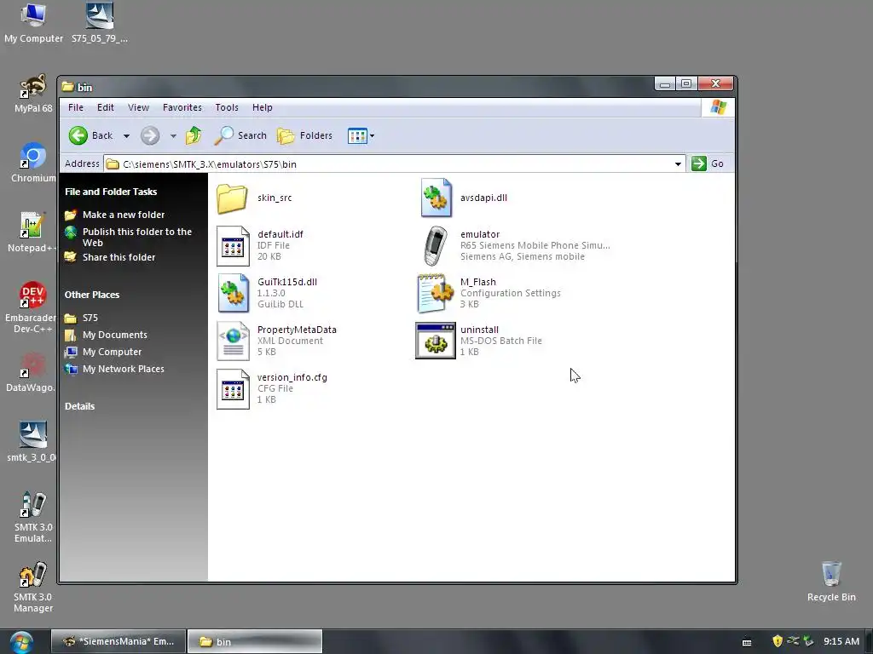Viewport: 873px width, 654px height.
Task: Select SMTK 3.0 Emulator desktop shortcut
Action: pos(33,518)
